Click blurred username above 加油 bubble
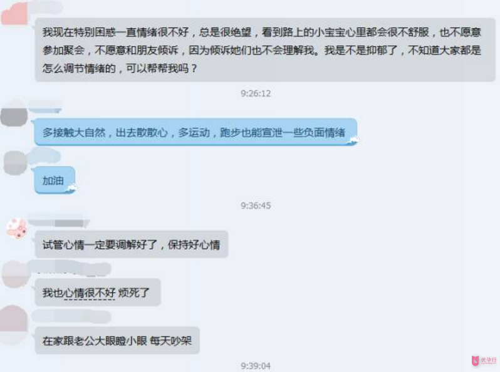The height and width of the screenshot is (372, 500). (x=44, y=156)
